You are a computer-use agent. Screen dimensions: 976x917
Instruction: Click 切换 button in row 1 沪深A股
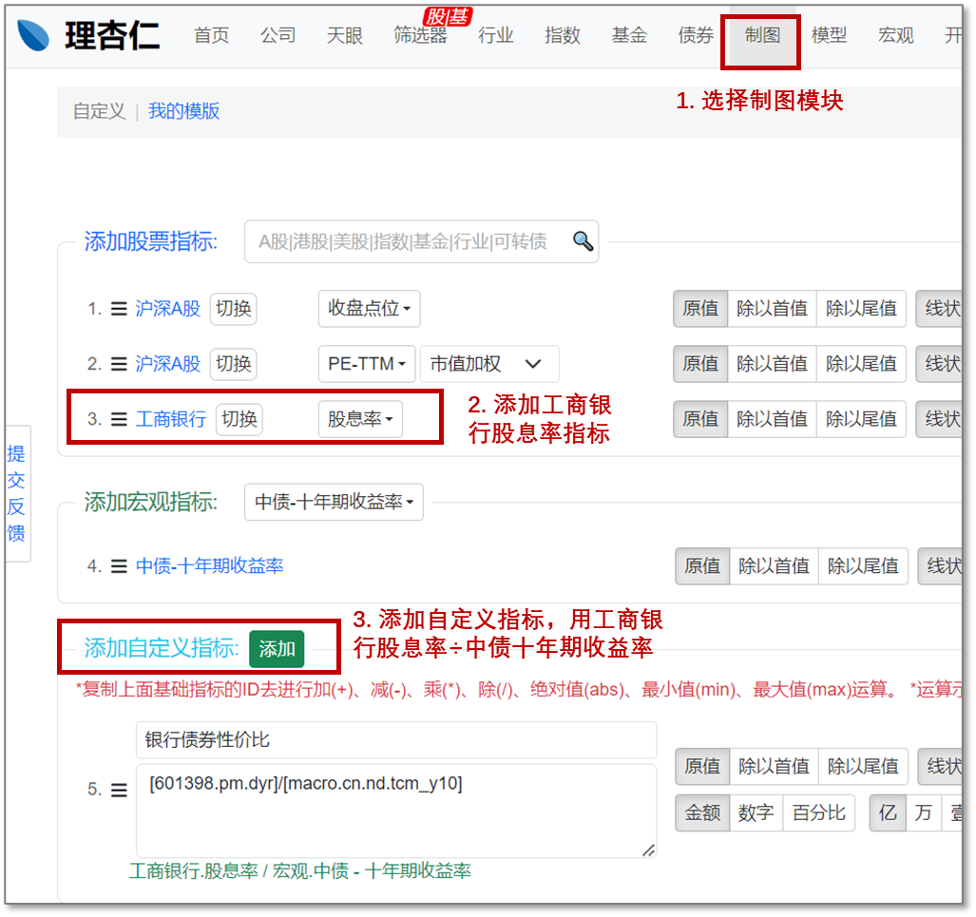point(234,309)
